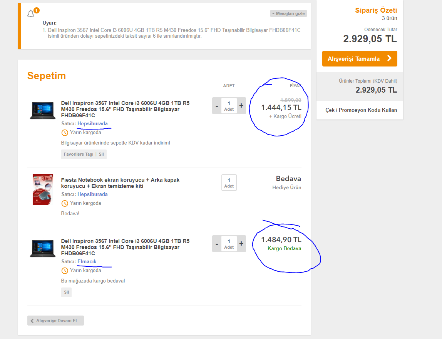This screenshot has width=442, height=339.
Task: Click the struck-through 1.899,00 price
Action: [291, 100]
